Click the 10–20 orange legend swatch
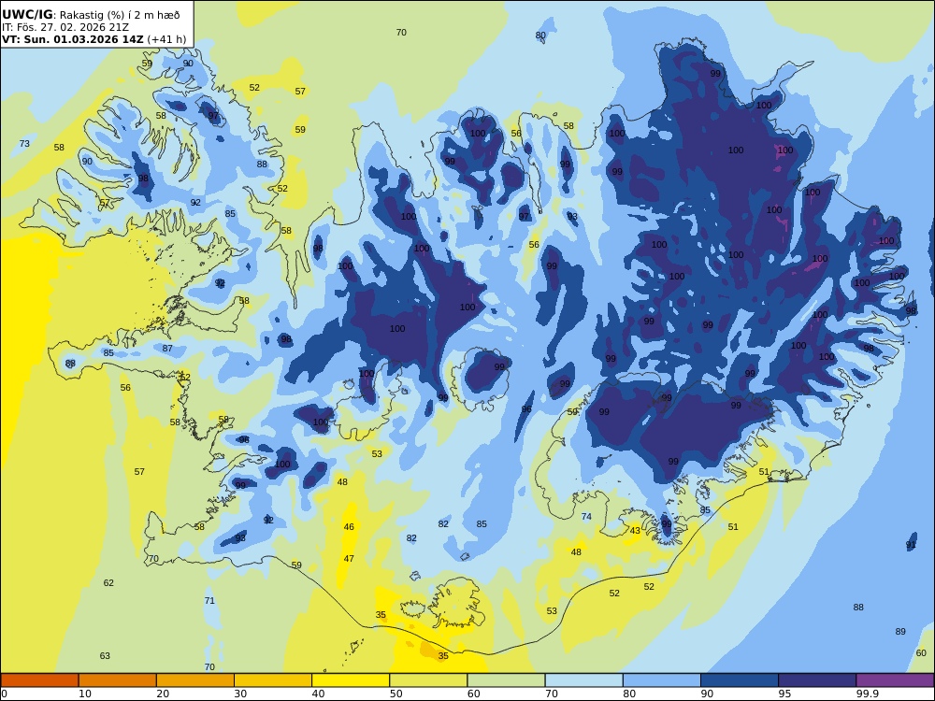Image resolution: width=935 pixels, height=701 pixels. pos(118,680)
